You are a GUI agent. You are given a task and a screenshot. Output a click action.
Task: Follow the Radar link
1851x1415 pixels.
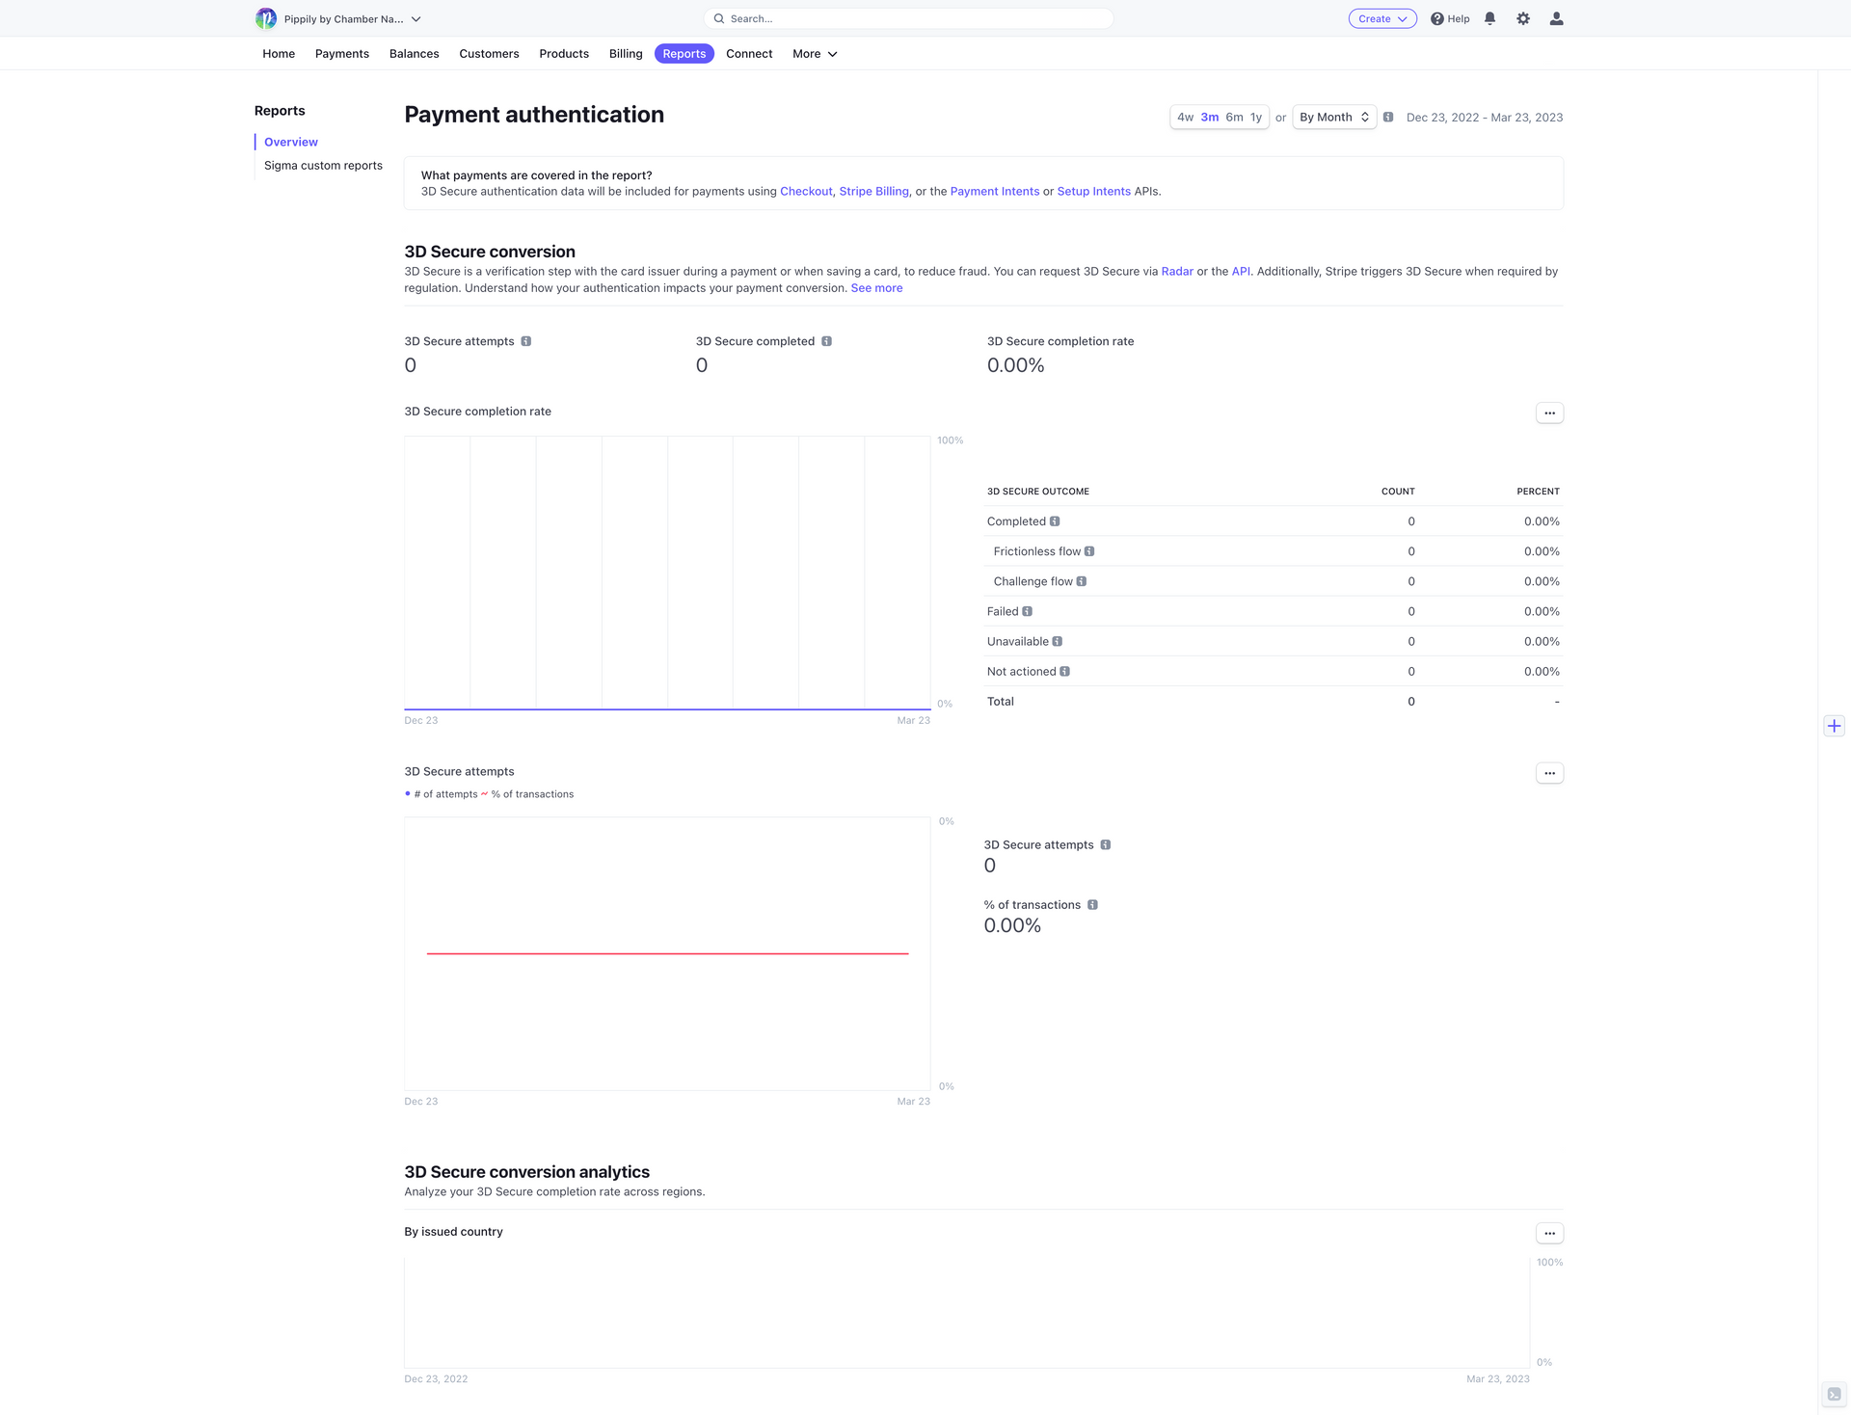pyautogui.click(x=1177, y=272)
